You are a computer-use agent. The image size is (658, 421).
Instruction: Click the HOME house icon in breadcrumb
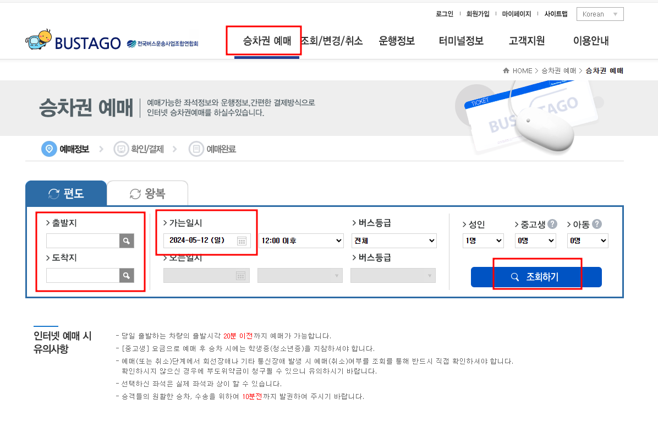(x=506, y=70)
